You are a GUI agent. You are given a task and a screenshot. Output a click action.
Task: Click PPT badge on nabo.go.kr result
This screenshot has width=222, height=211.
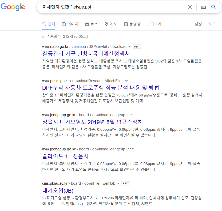[x=137, y=47]
